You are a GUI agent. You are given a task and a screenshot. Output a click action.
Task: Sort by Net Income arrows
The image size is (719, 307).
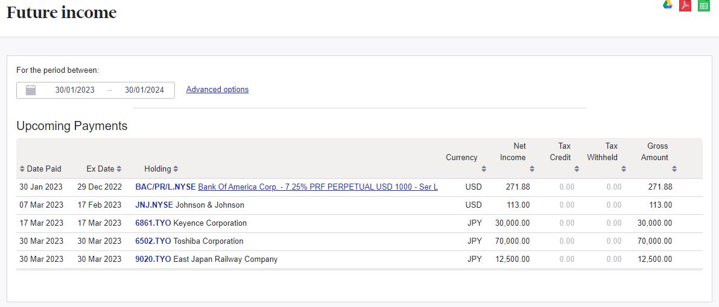(x=532, y=169)
